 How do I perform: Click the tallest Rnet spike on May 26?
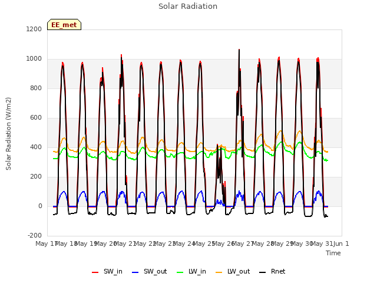(x=239, y=50)
